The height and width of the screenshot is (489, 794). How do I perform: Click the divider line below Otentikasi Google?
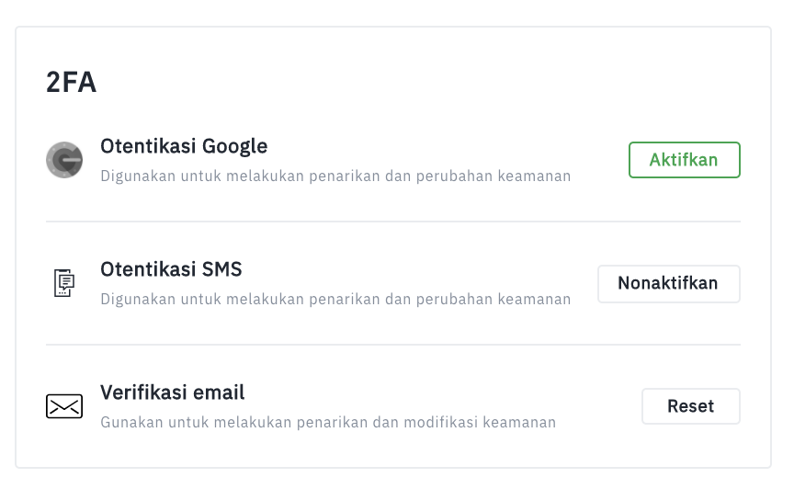coord(393,222)
